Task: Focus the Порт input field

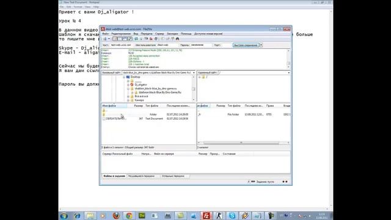Action: [x=227, y=45]
